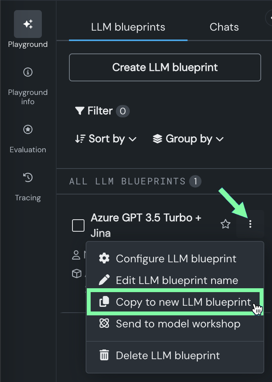Check the Azure GPT 3.5 Turbo checkbox
272x382 pixels.
pos(78,225)
